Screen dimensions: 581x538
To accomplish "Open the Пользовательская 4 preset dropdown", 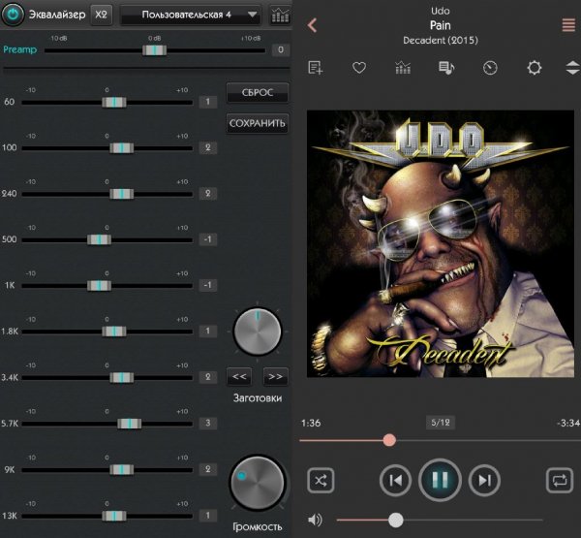I will (191, 15).
